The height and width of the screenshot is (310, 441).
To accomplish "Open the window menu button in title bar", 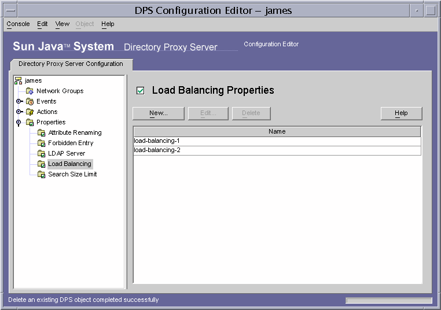I will [x=10, y=10].
